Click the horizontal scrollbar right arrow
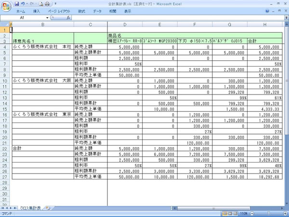289x217 pixels. click(x=282, y=208)
